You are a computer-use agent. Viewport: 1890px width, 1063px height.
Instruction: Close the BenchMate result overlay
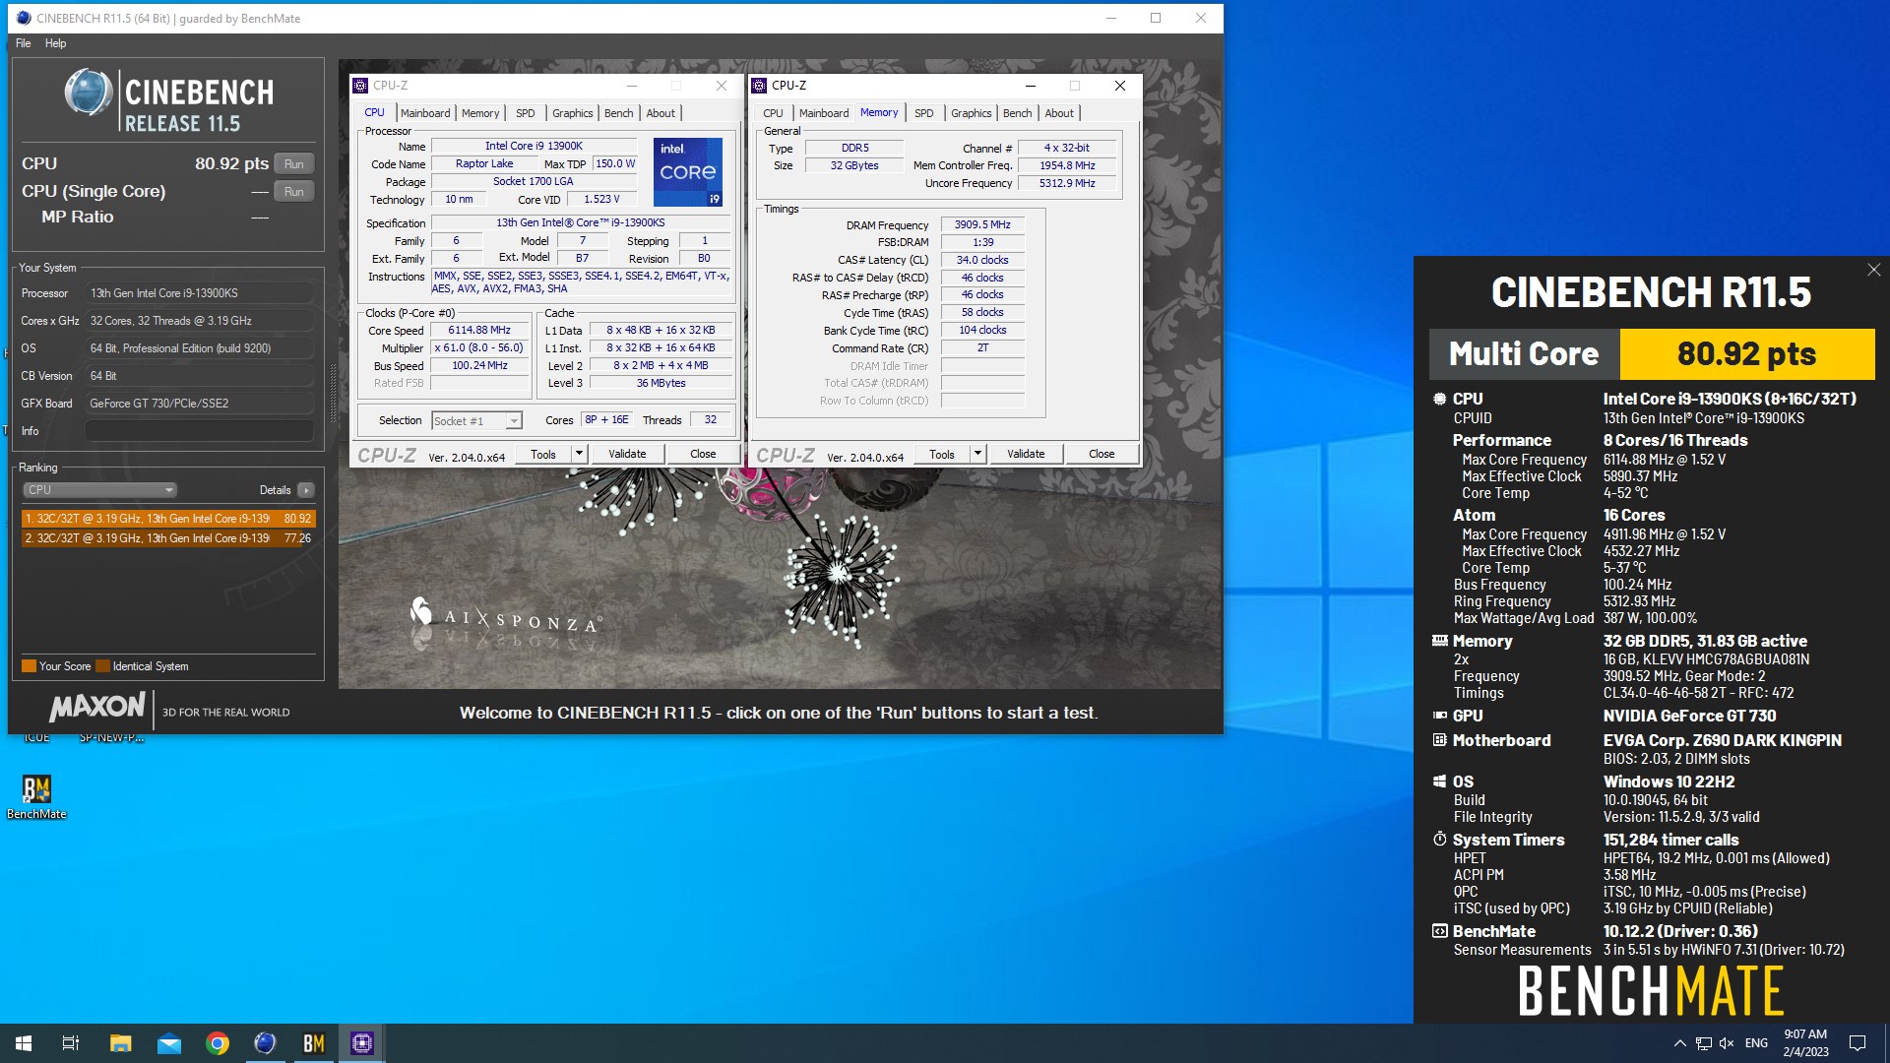[1874, 270]
